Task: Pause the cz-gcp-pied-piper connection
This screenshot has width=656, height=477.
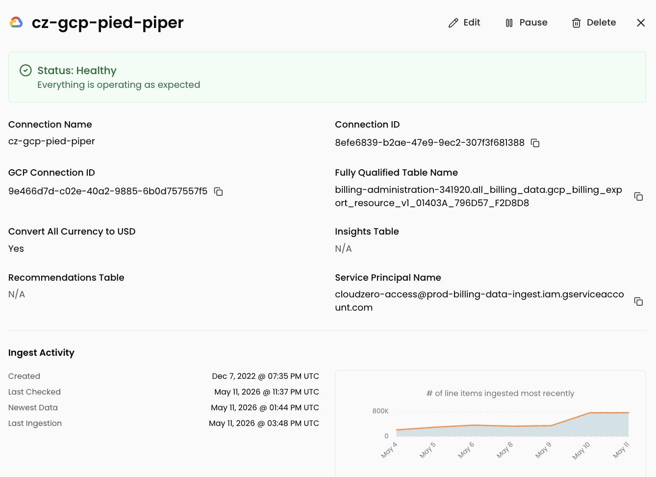Action: coord(527,23)
